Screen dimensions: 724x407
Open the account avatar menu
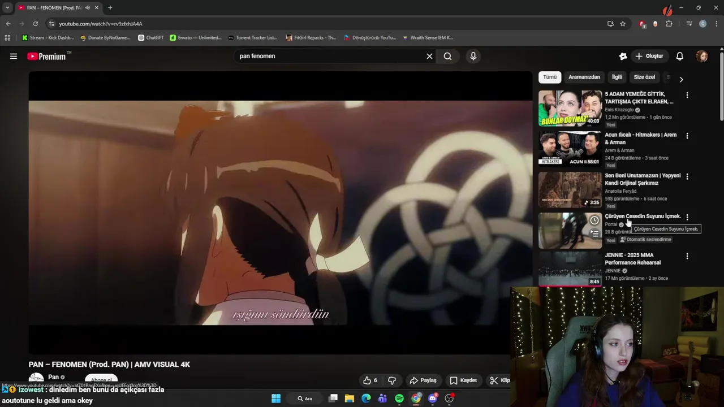702,56
